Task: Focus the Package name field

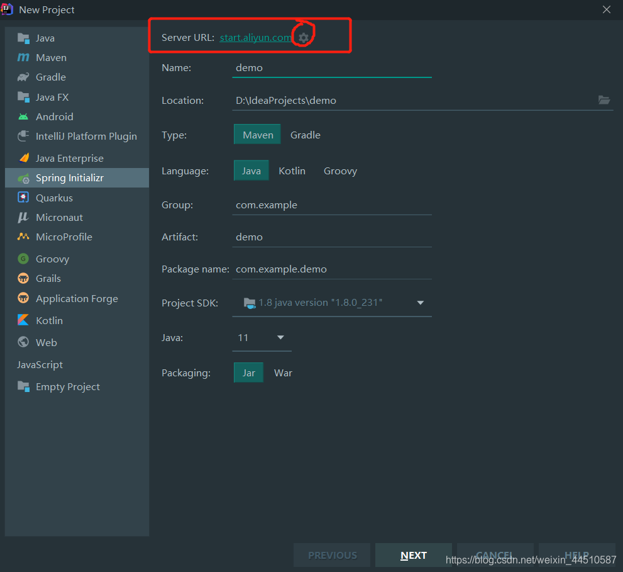Action: click(332, 269)
